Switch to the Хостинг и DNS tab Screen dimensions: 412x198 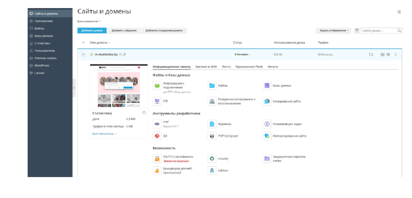(x=206, y=67)
